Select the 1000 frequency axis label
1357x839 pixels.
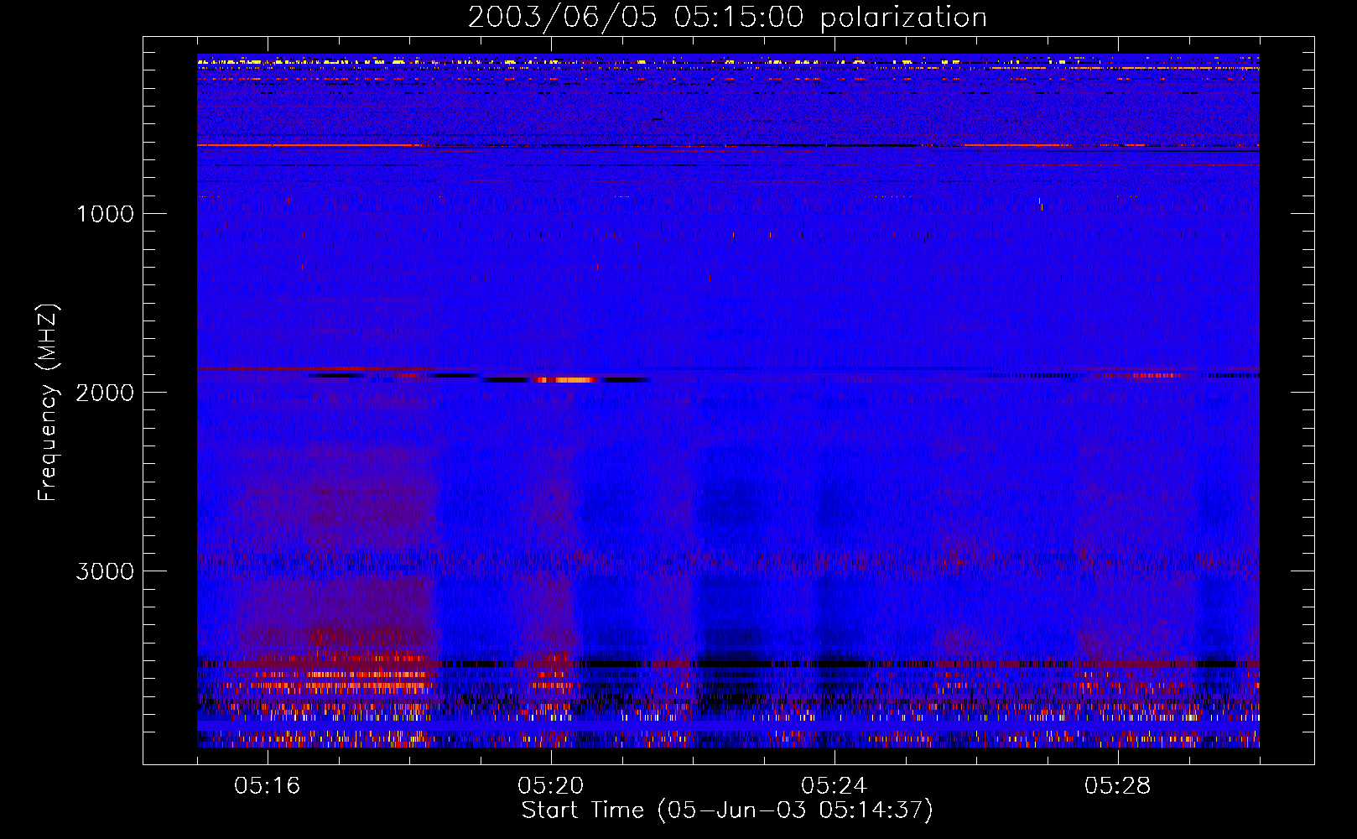pyautogui.click(x=105, y=214)
